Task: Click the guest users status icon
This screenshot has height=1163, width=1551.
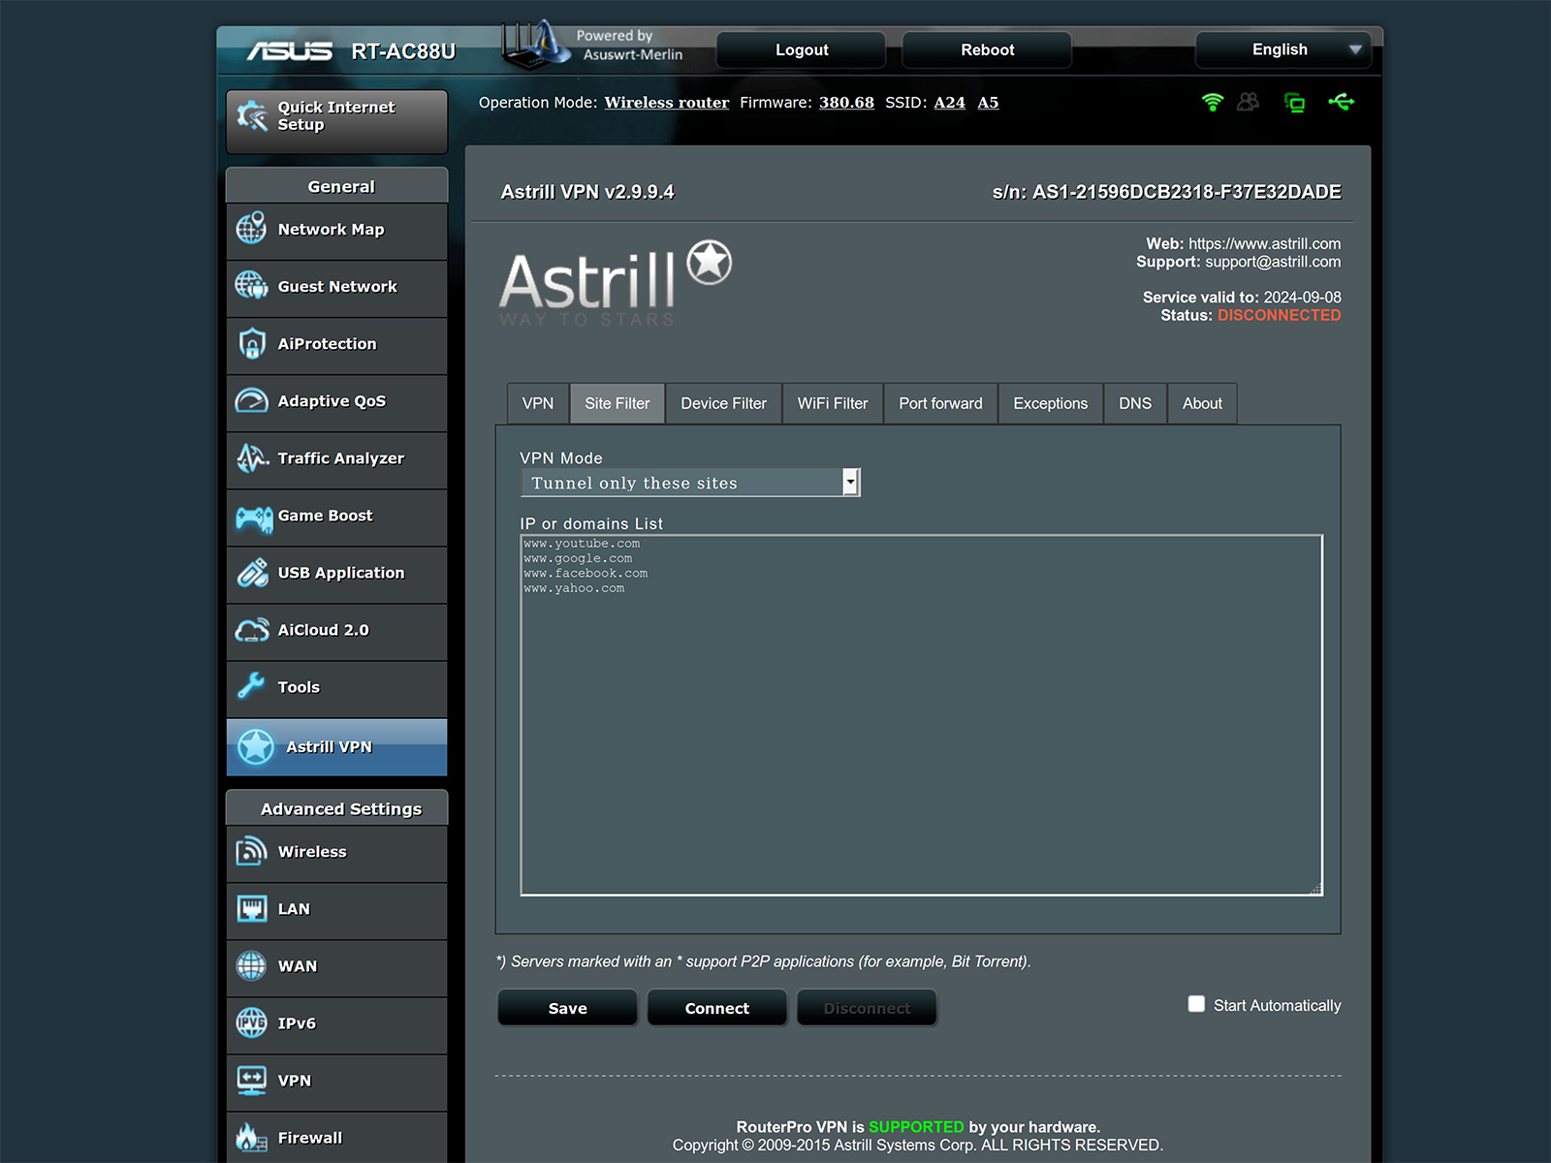Action: point(1249,102)
